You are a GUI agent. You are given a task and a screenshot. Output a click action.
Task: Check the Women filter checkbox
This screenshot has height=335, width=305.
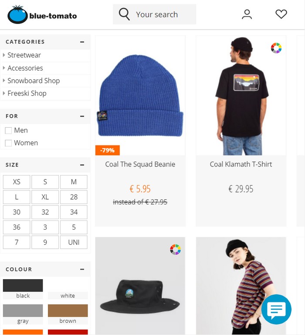[x=8, y=143]
